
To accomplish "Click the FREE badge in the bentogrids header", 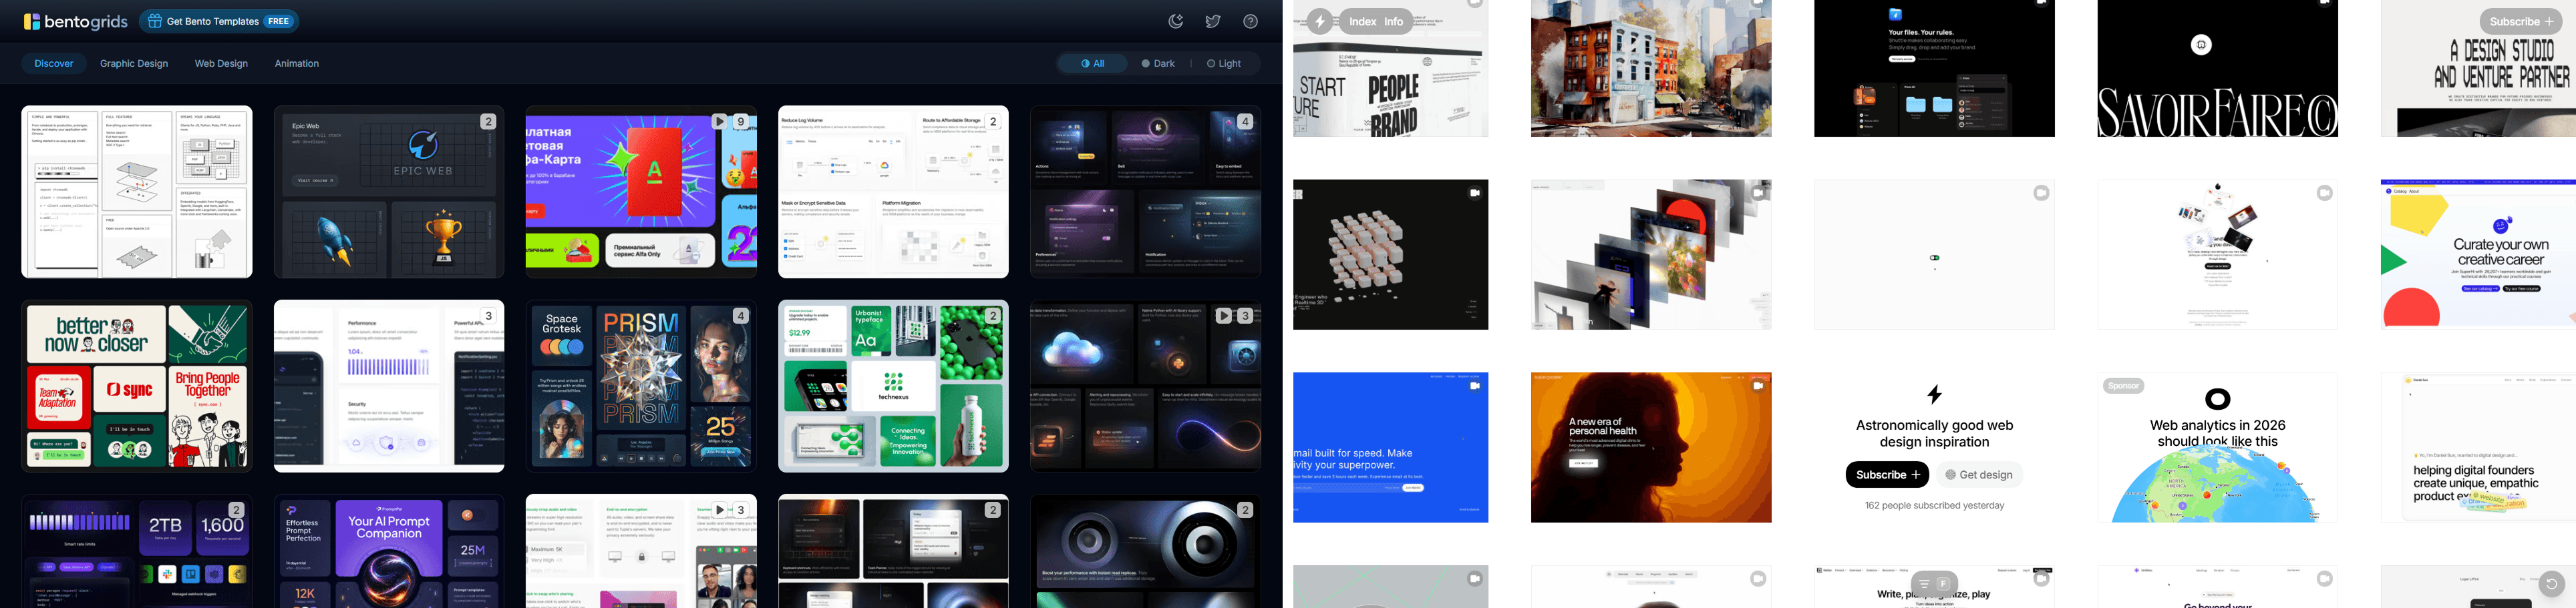I will (x=278, y=21).
